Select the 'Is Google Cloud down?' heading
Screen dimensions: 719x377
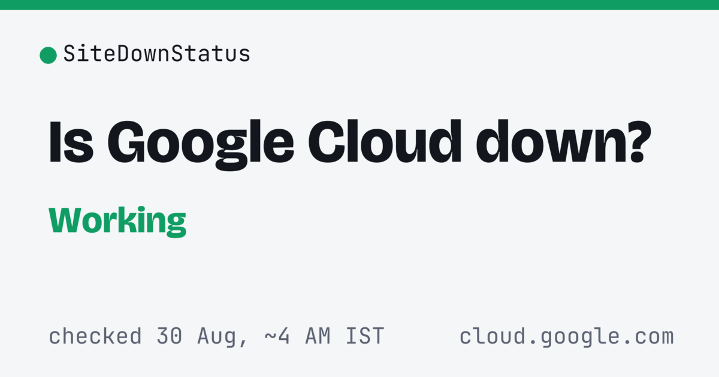(348, 145)
